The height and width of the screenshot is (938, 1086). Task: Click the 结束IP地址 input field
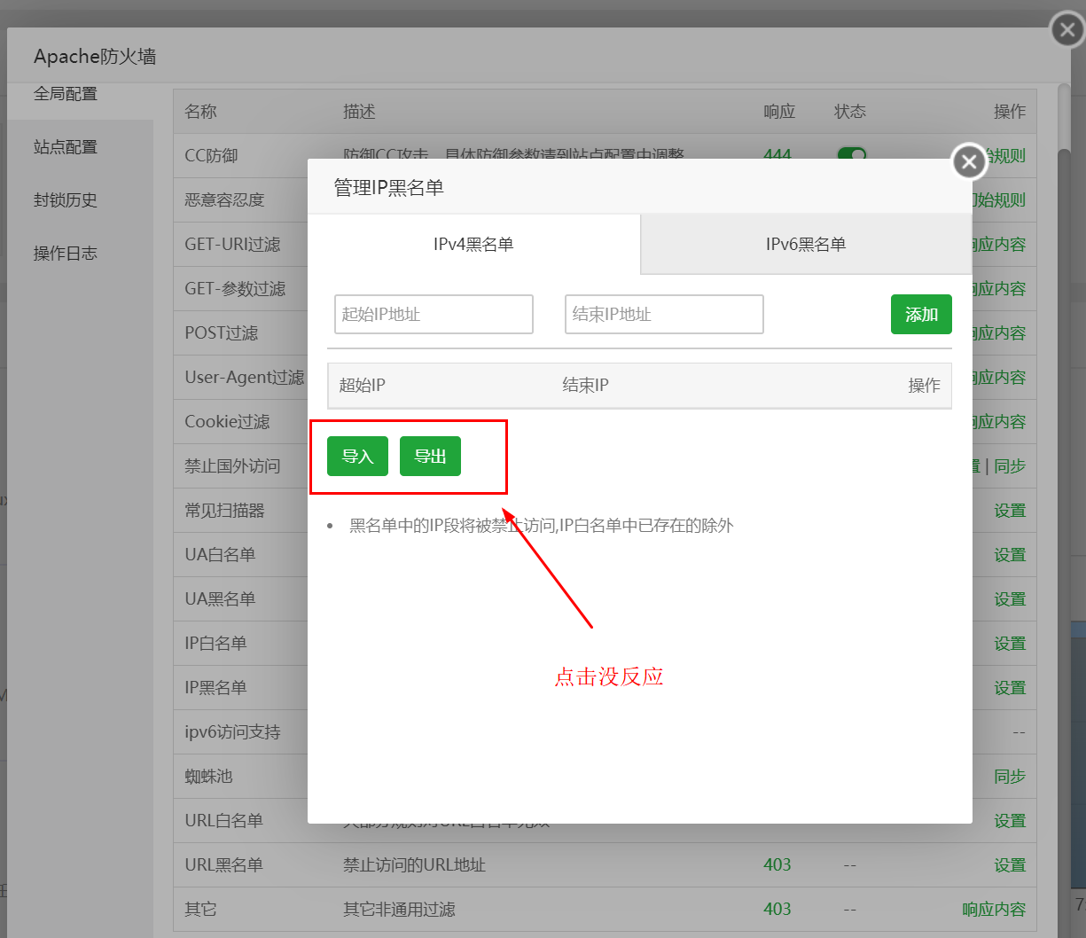click(x=664, y=314)
